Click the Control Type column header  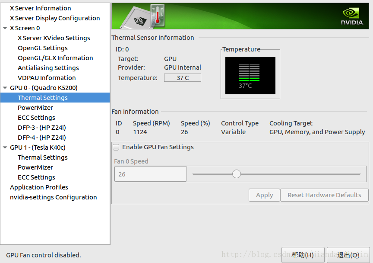pyautogui.click(x=240, y=123)
